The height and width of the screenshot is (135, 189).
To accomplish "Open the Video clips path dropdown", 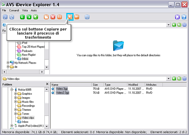I will [x=169, y=79].
